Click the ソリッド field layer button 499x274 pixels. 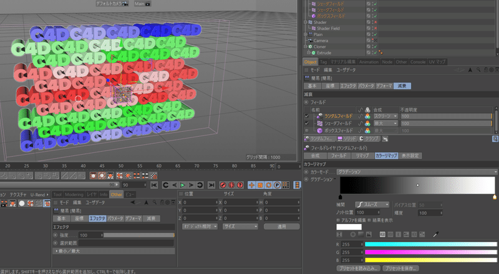347,139
